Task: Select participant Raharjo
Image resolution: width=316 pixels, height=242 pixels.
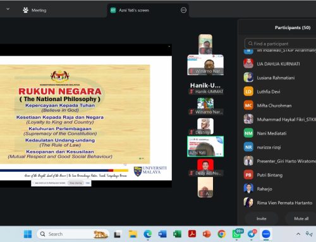Action: pos(279,189)
